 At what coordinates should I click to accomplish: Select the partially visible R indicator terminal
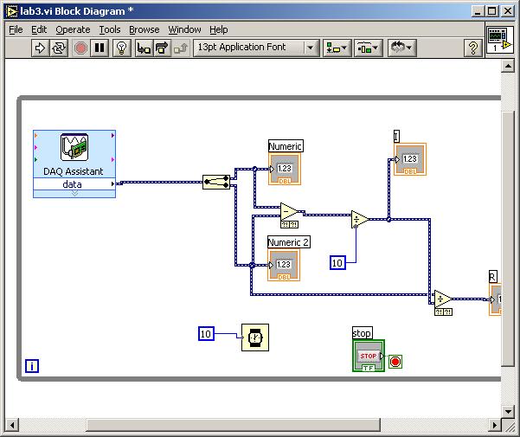pyautogui.click(x=495, y=299)
